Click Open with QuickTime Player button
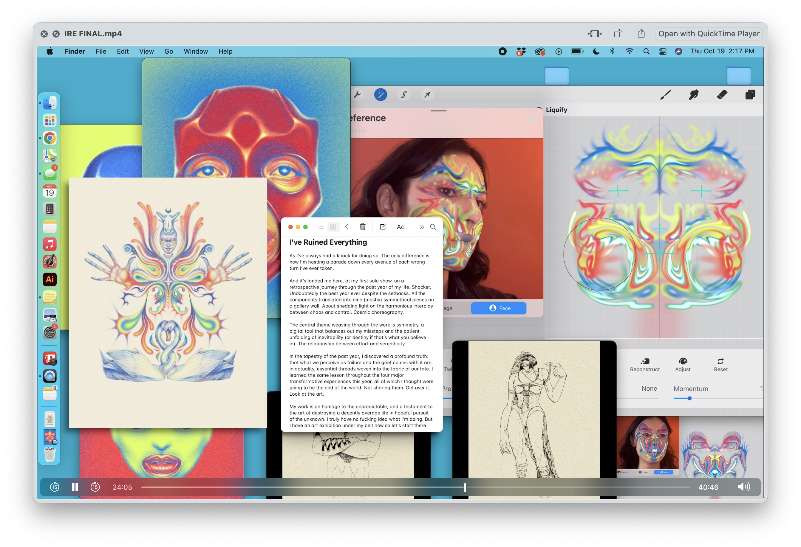This screenshot has height=547, width=801. 709,34
